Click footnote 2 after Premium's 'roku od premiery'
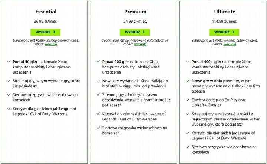 [165, 86]
